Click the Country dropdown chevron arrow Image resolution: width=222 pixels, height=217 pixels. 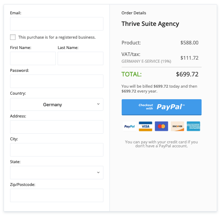[x=98, y=104]
